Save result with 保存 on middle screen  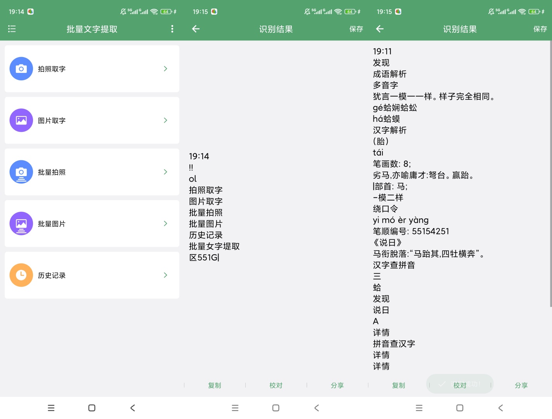click(356, 29)
